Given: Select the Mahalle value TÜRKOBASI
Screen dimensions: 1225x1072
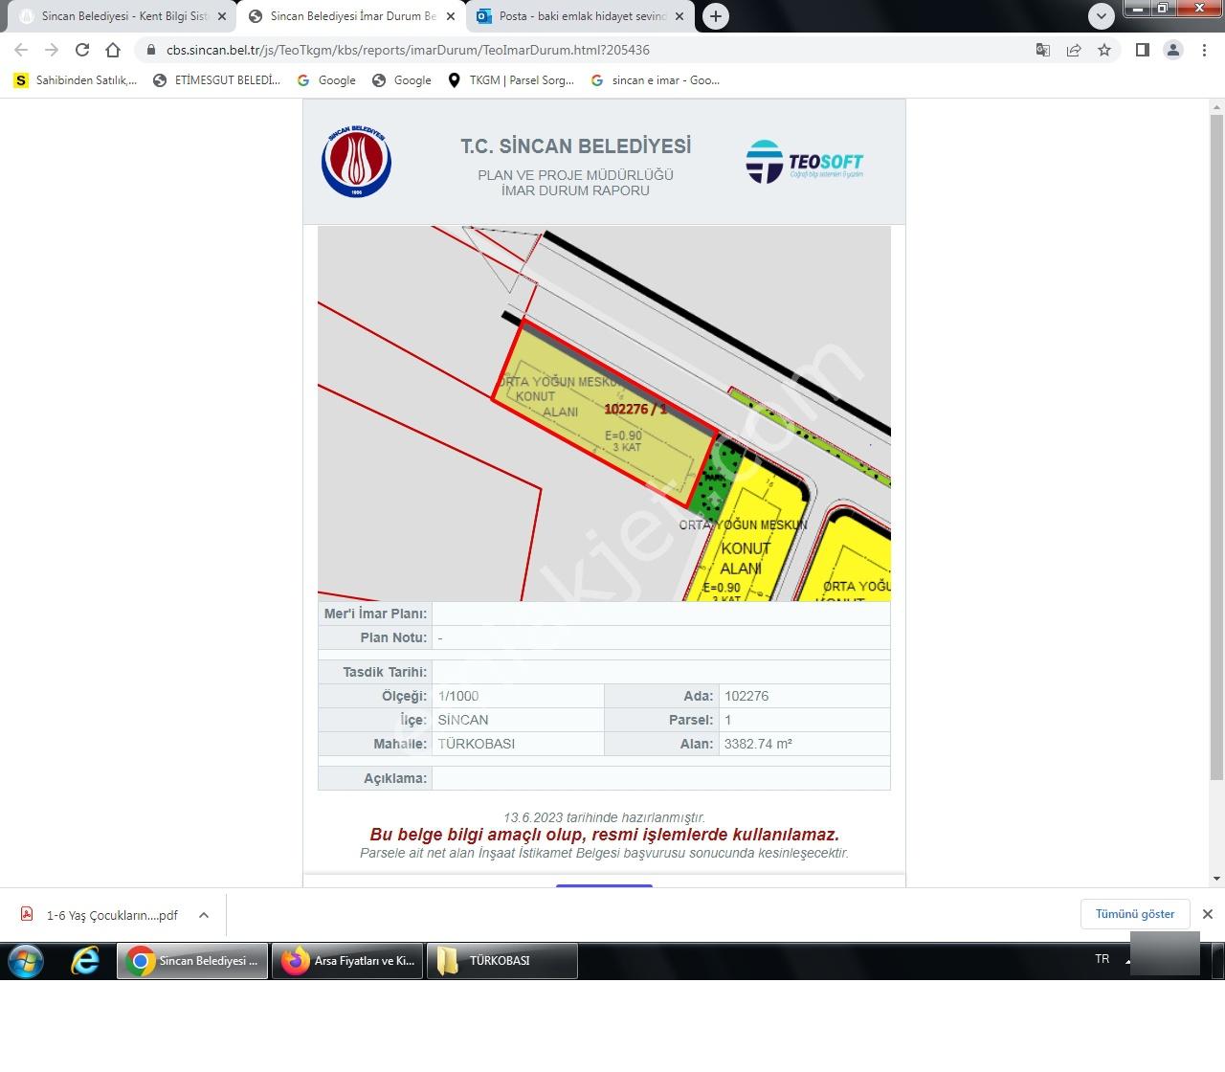Looking at the screenshot, I should pyautogui.click(x=477, y=744).
